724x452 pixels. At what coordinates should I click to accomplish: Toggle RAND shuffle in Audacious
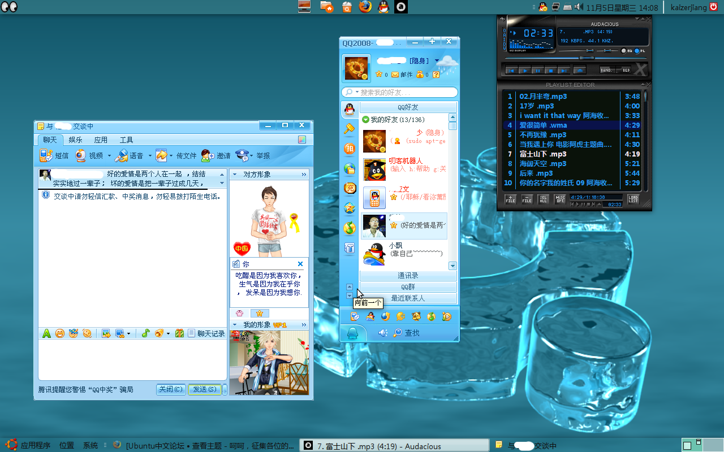tap(606, 71)
